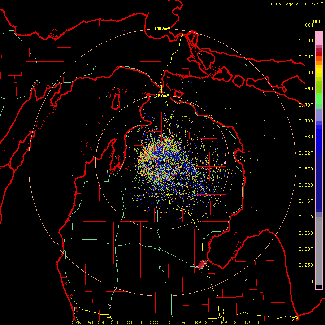325x325 pixels.
Task: Click the 1.000 color scale value
Action: point(306,40)
